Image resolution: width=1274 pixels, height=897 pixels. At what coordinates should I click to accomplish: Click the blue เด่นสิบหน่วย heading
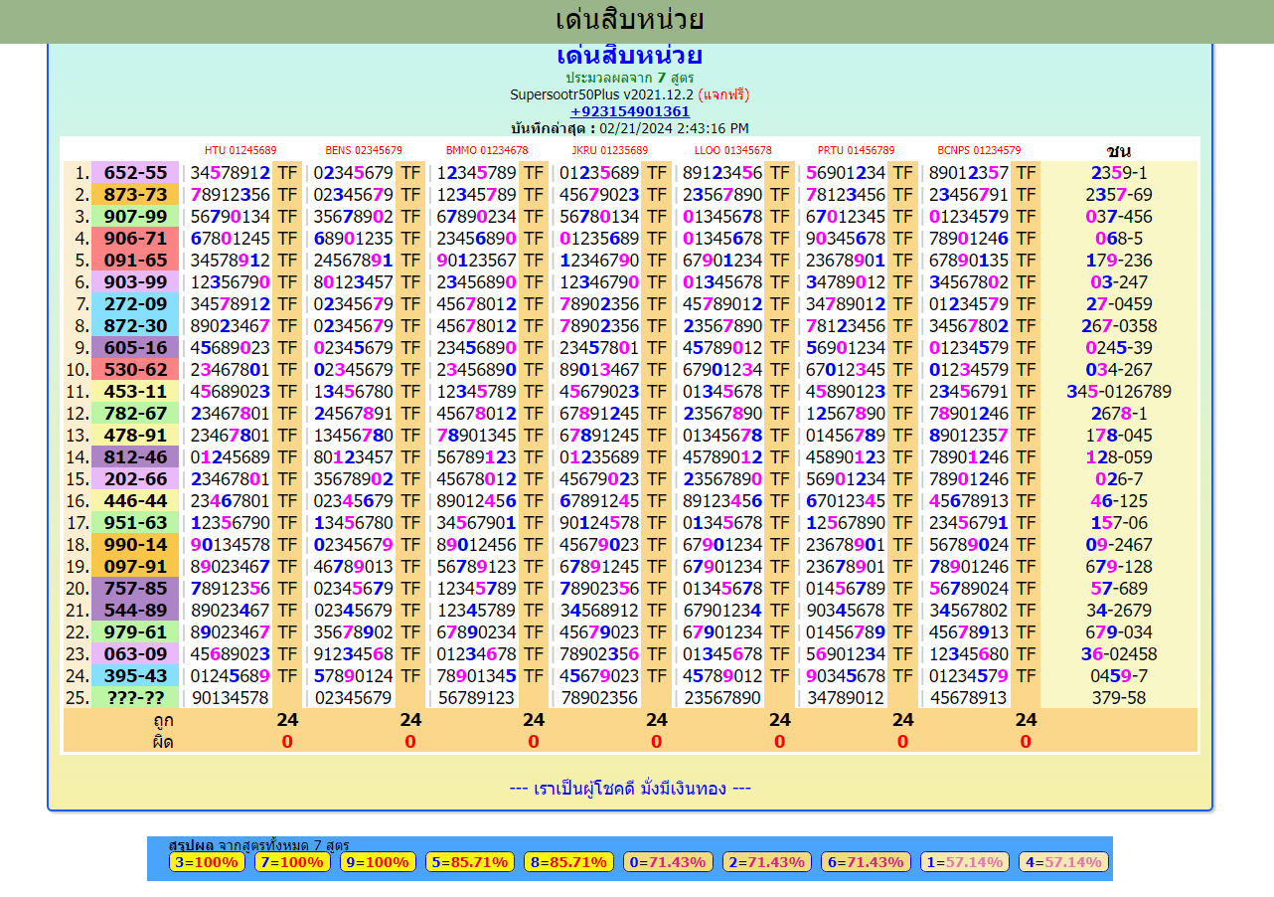coord(630,56)
